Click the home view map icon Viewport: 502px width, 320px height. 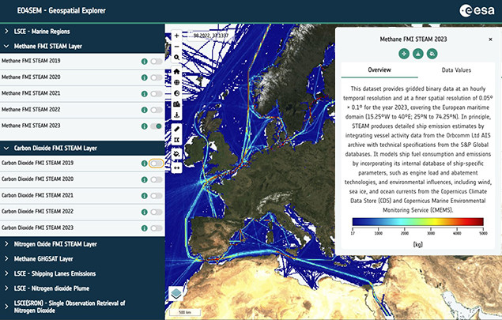[177, 71]
